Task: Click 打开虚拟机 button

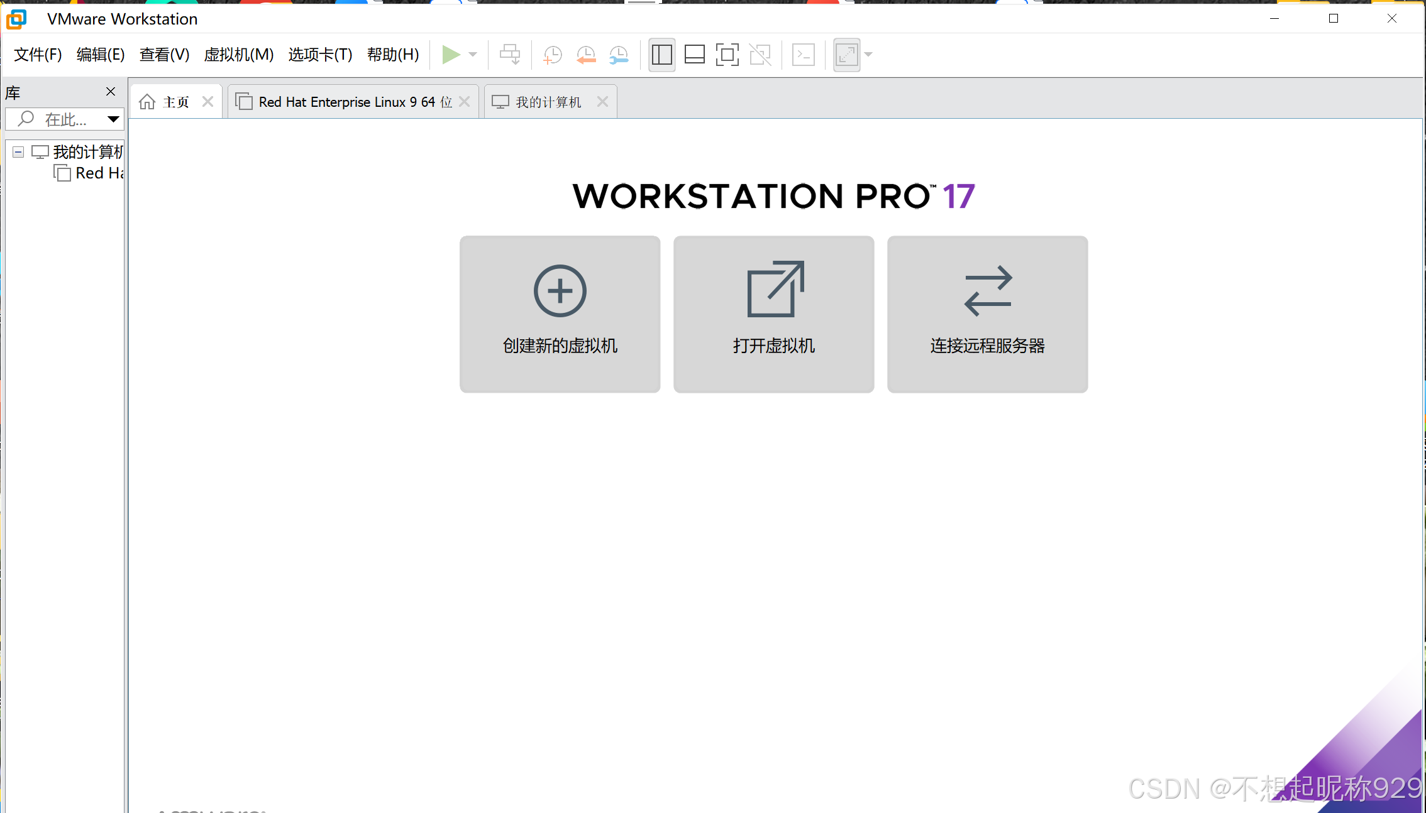Action: point(773,314)
